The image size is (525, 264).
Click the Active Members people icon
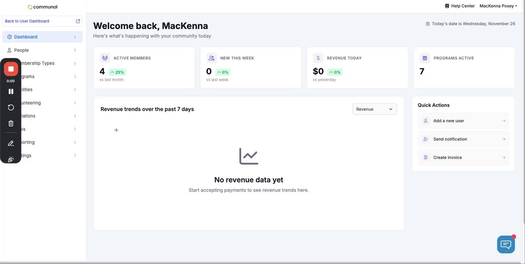coord(105,58)
